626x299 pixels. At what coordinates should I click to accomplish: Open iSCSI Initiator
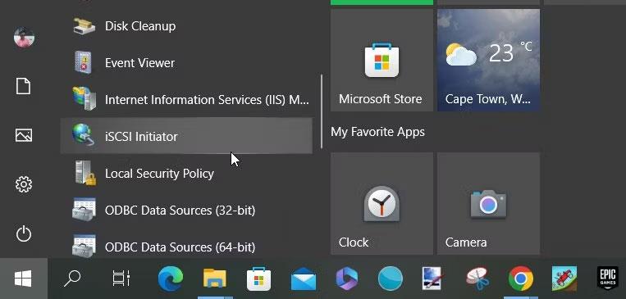[x=186, y=136]
